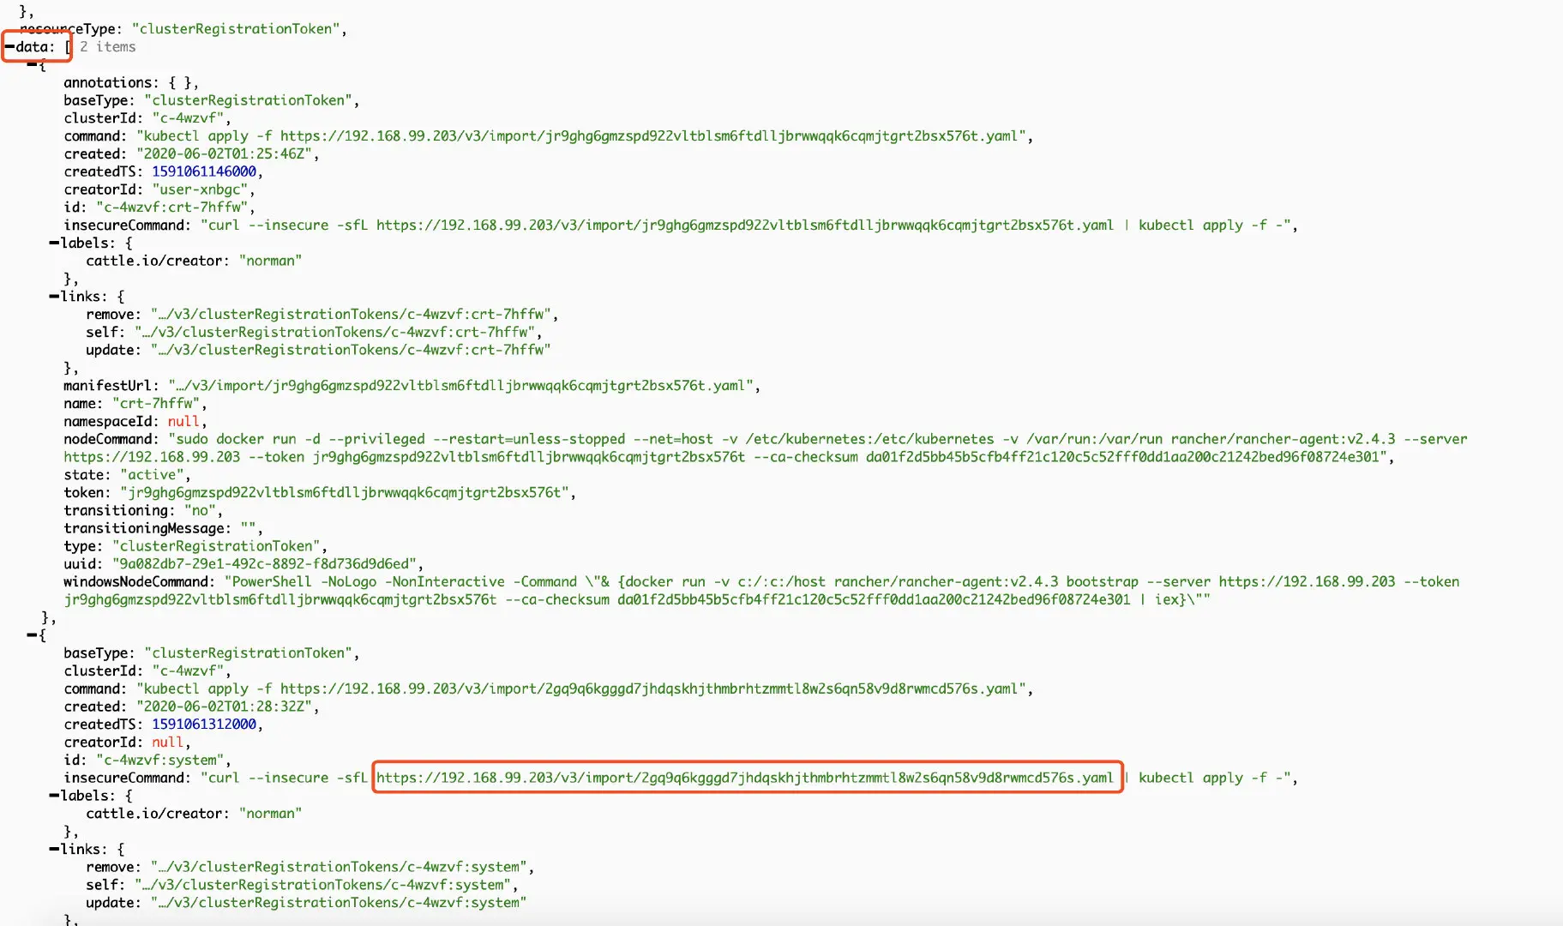The width and height of the screenshot is (1563, 926).
Task: Collapse labels section above c-4wzvf:system links
Action: (54, 797)
